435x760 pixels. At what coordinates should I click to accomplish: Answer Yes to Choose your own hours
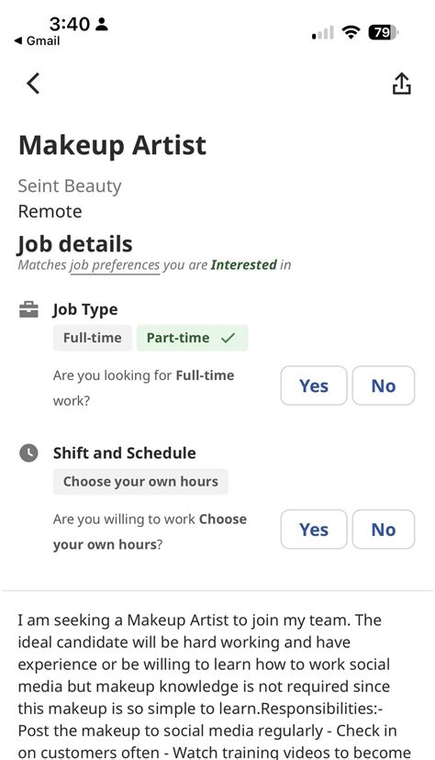[x=314, y=530]
